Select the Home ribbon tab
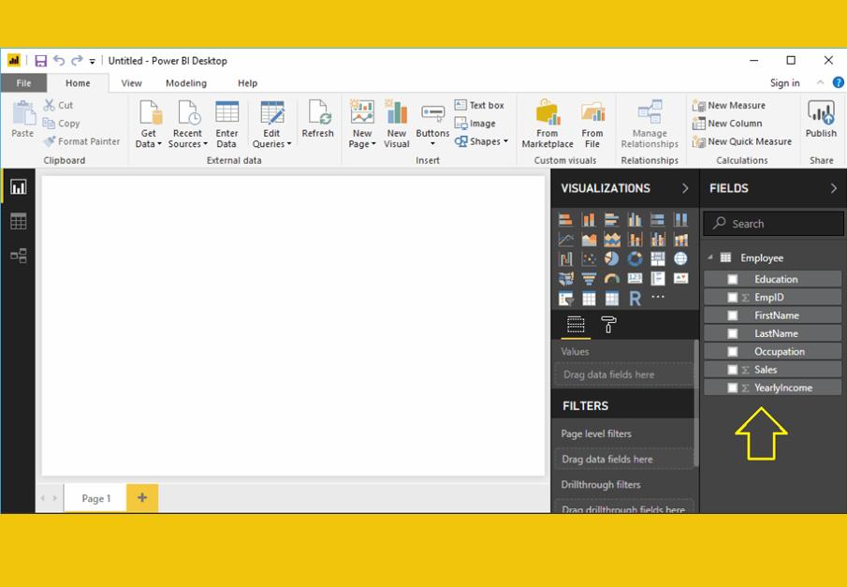The image size is (847, 587). (x=78, y=83)
